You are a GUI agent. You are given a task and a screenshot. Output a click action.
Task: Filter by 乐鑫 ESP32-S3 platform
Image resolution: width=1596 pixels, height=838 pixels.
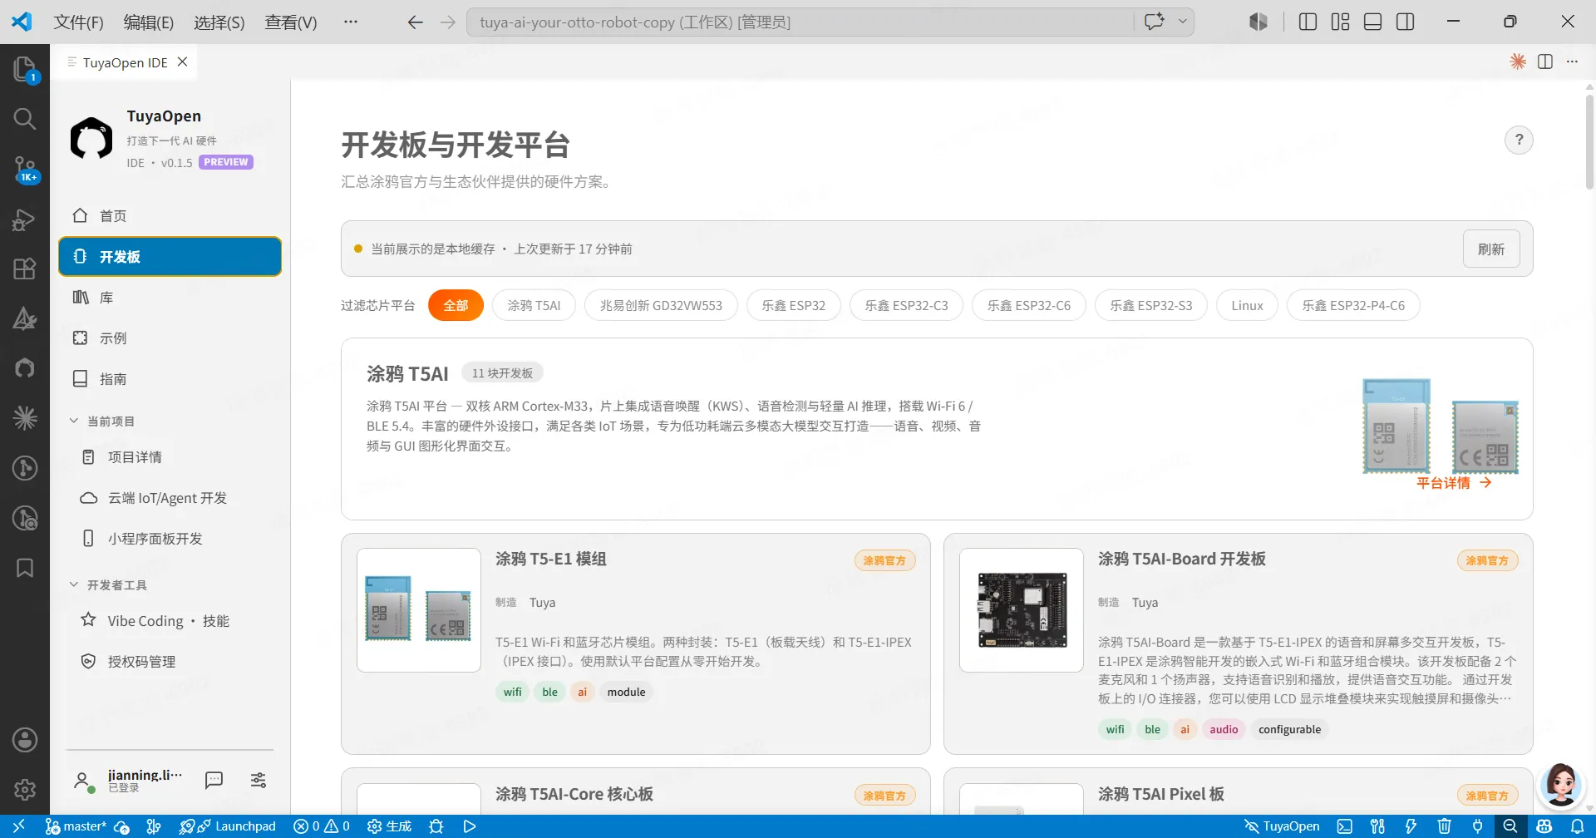pos(1151,305)
